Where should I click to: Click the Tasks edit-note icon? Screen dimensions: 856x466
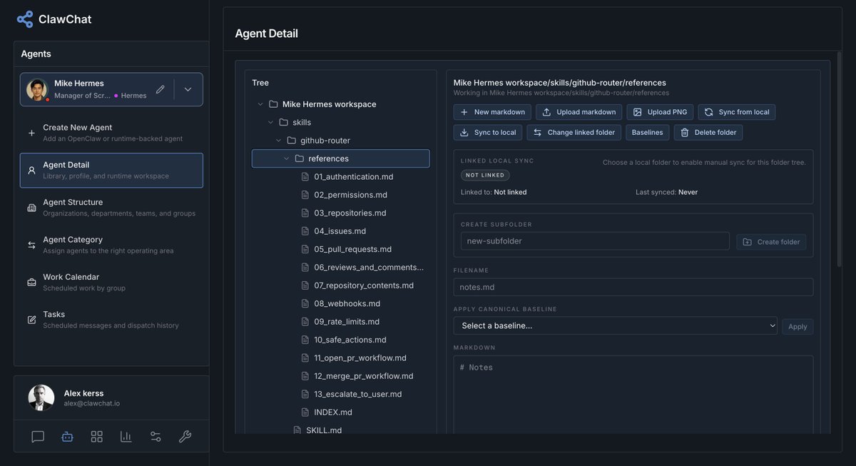31,320
